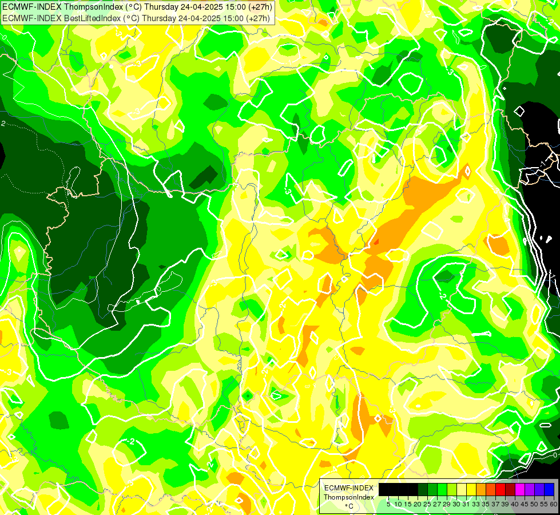560x515 pixels.
Task: Click the magenta legend swatch right of 40
Action: tap(520, 490)
